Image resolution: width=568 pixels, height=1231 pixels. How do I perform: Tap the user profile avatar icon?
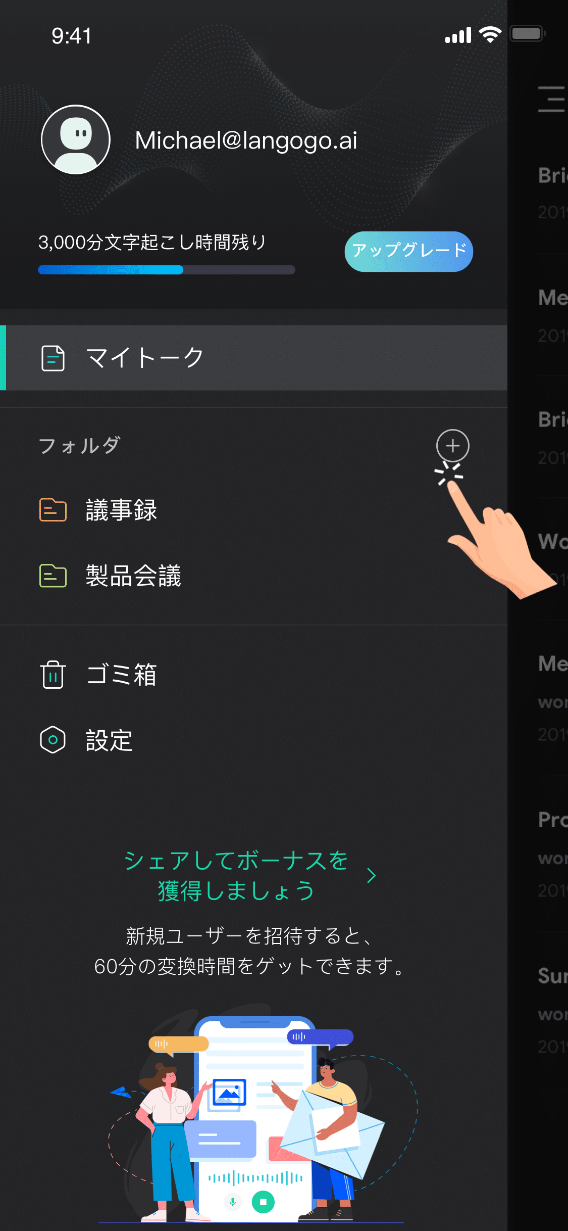[76, 139]
